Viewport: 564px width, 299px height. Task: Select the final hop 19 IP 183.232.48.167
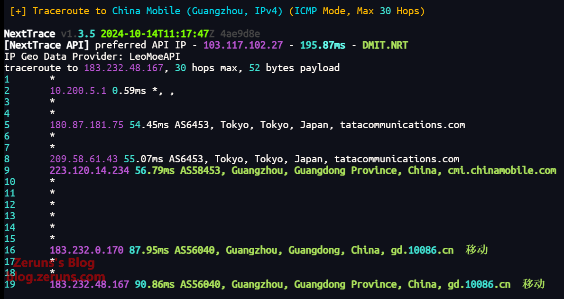pyautogui.click(x=89, y=284)
